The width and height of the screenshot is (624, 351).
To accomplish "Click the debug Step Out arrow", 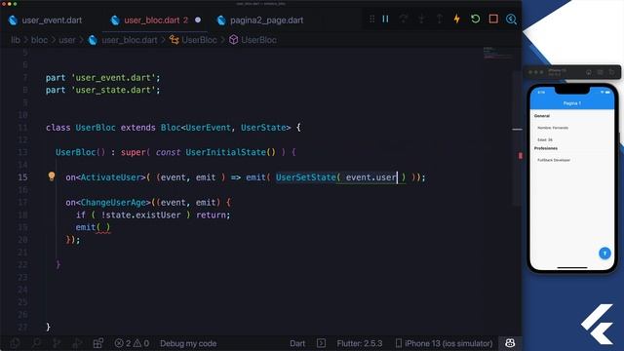I will click(439, 19).
